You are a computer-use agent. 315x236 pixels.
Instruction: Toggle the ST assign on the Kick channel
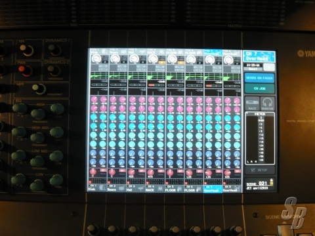(103, 170)
